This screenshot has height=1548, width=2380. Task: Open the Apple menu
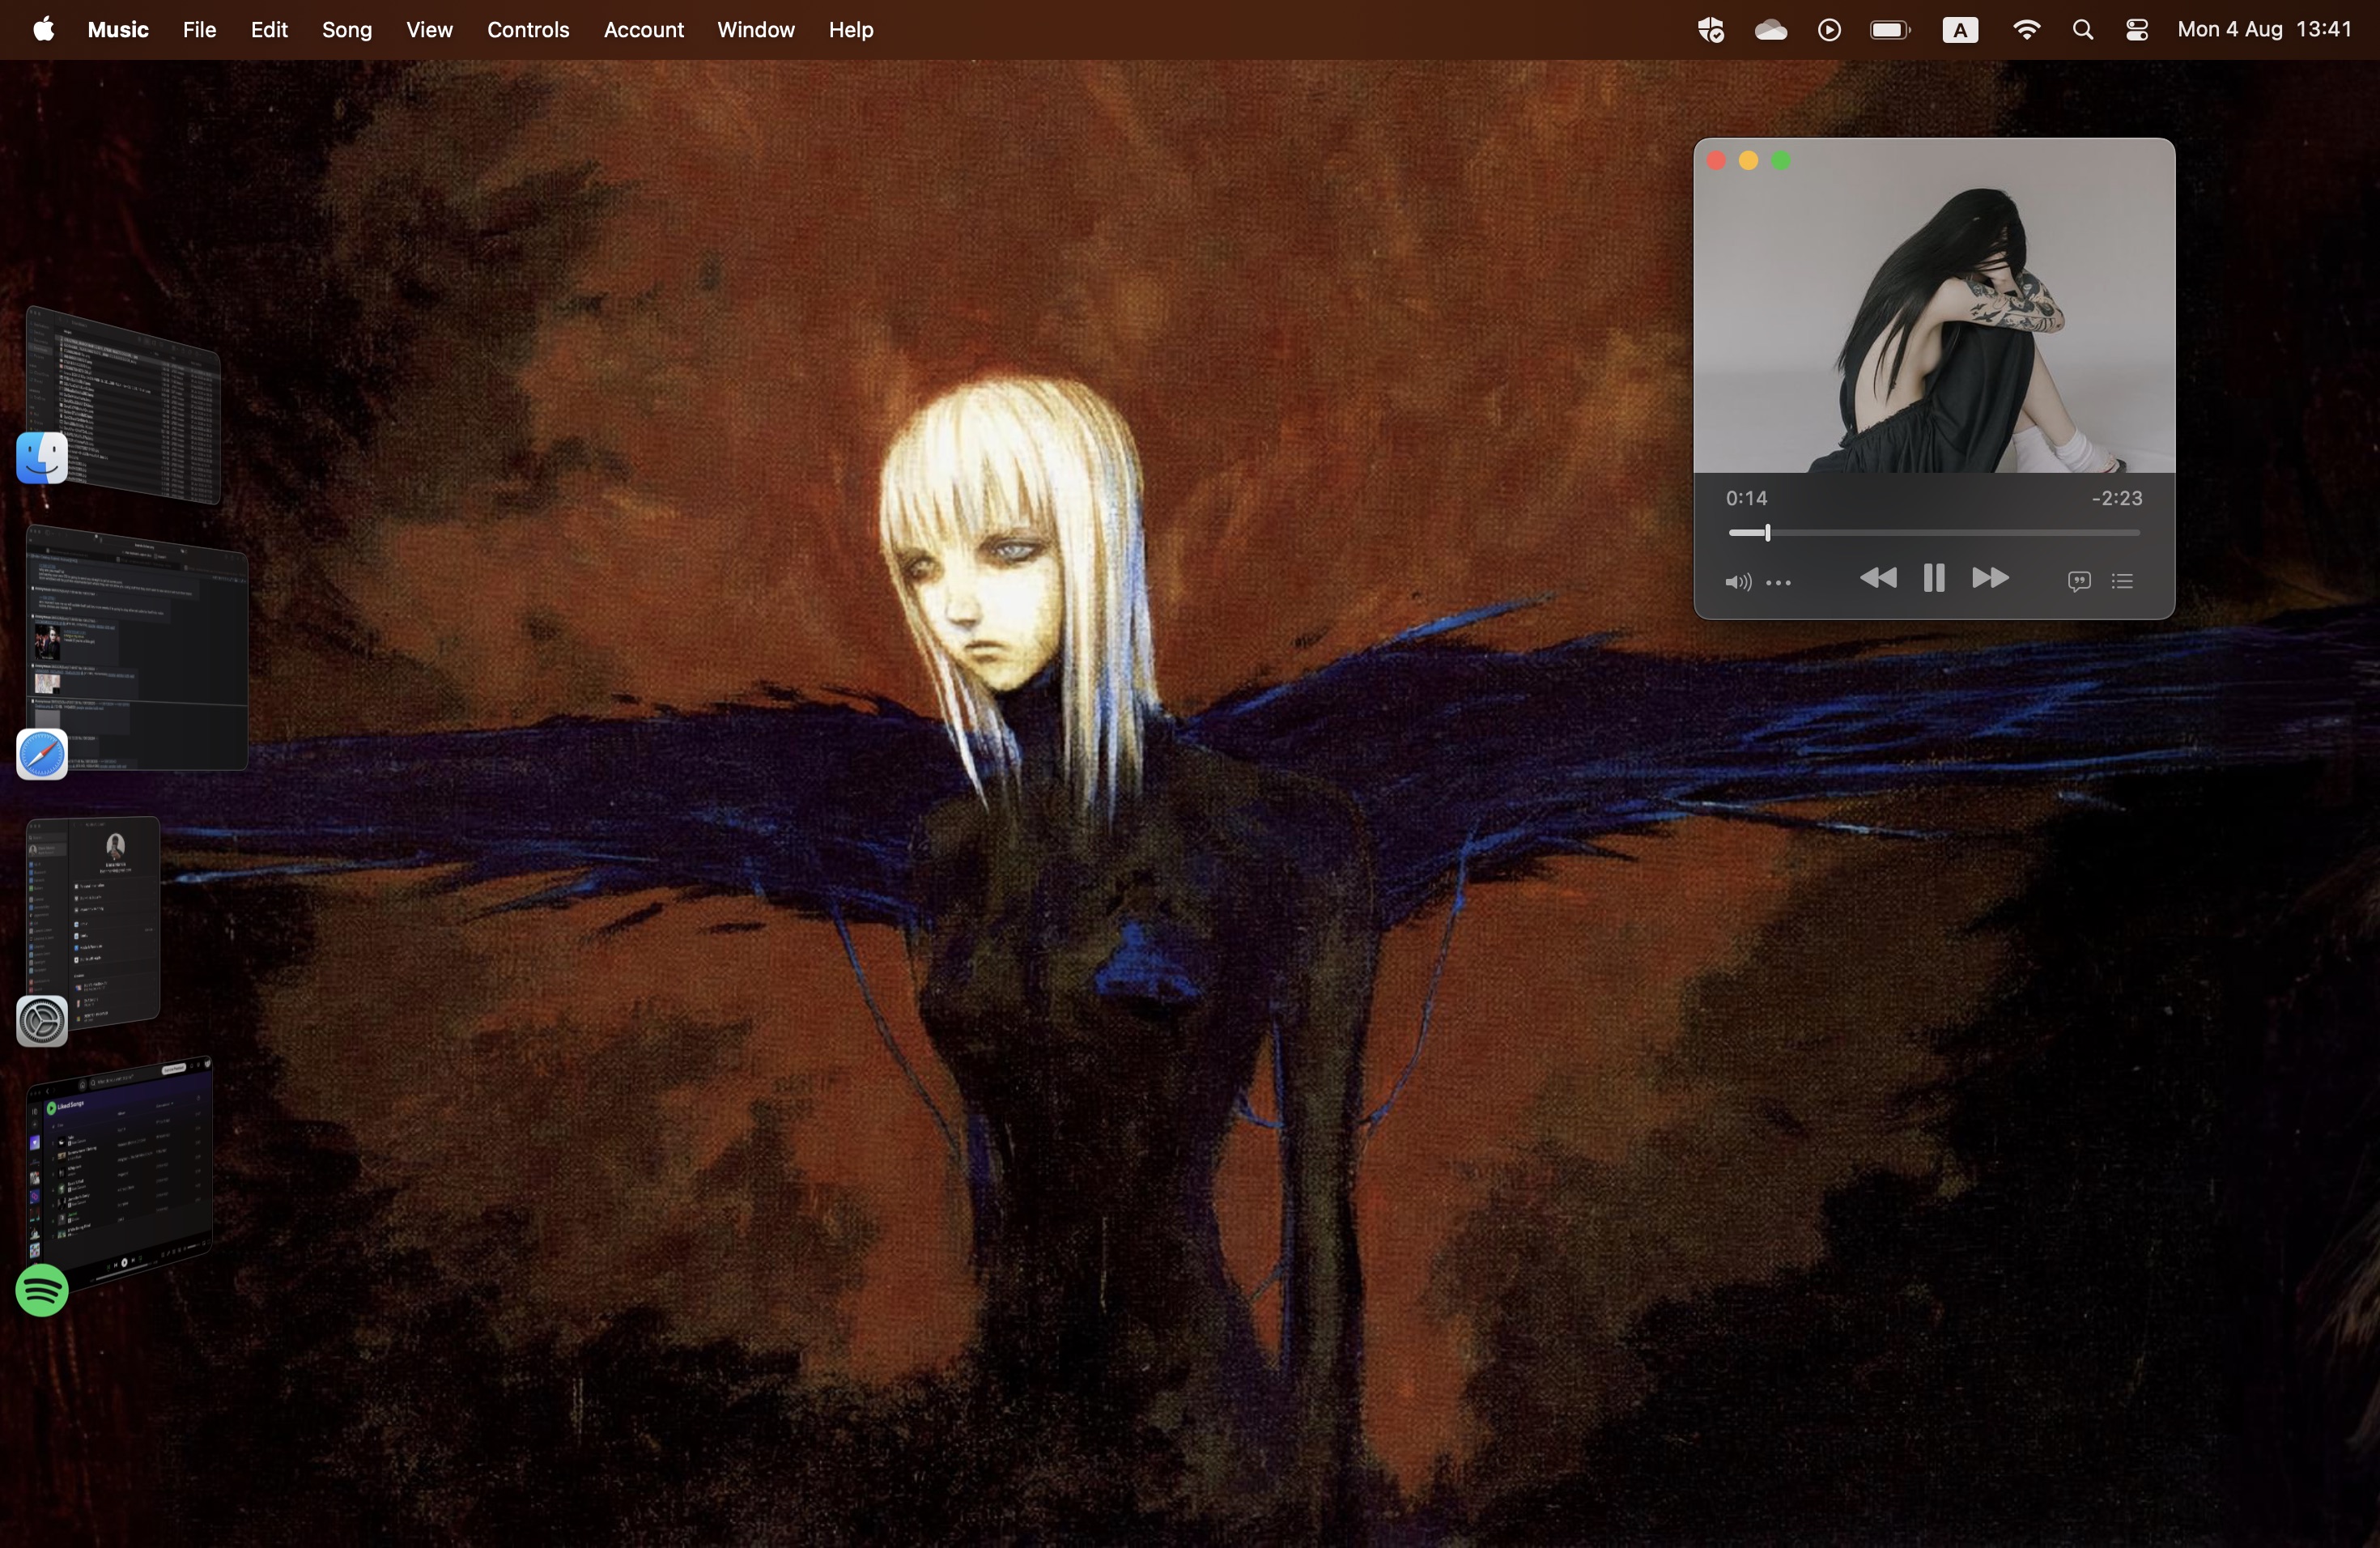(x=43, y=30)
